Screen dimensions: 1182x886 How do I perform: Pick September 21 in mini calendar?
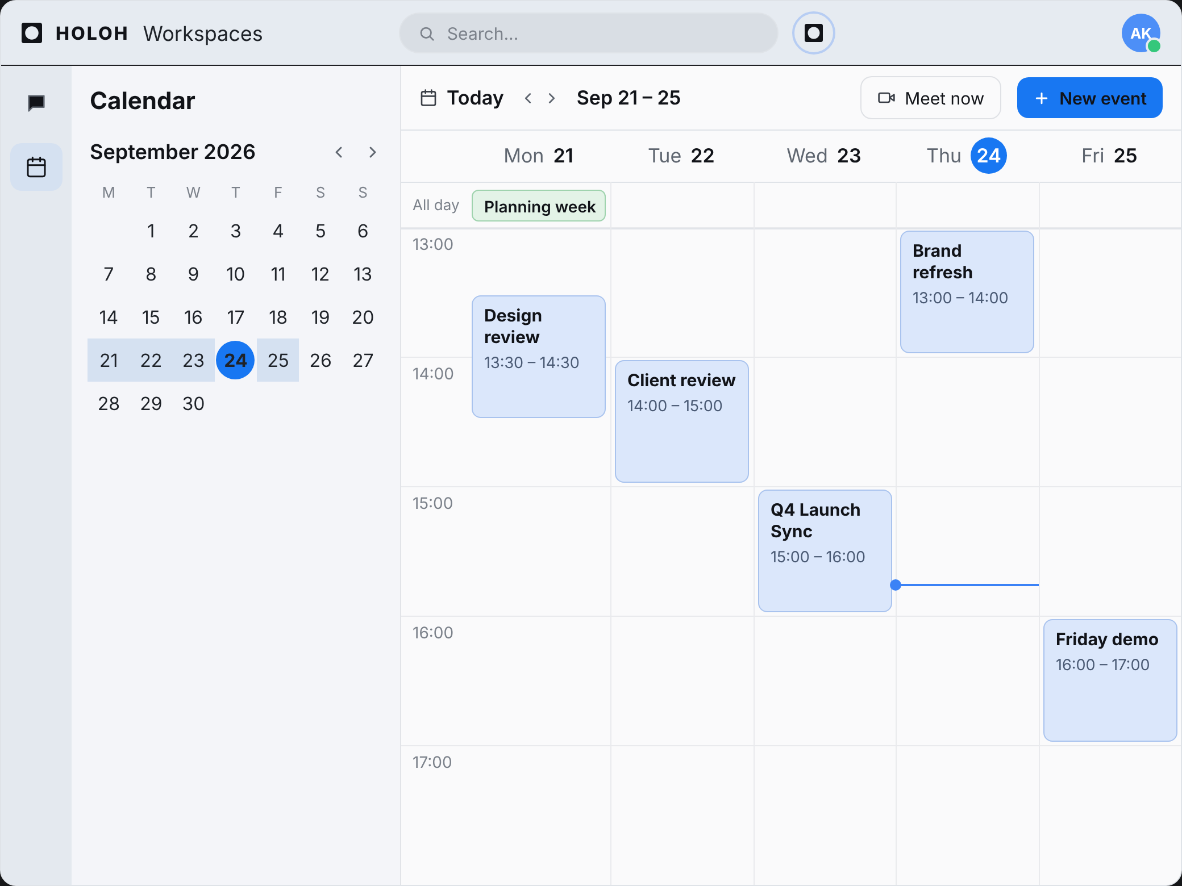[109, 360]
